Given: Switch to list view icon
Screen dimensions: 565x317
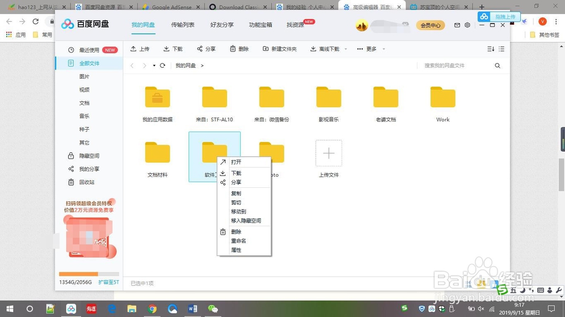Looking at the screenshot, I should [502, 49].
